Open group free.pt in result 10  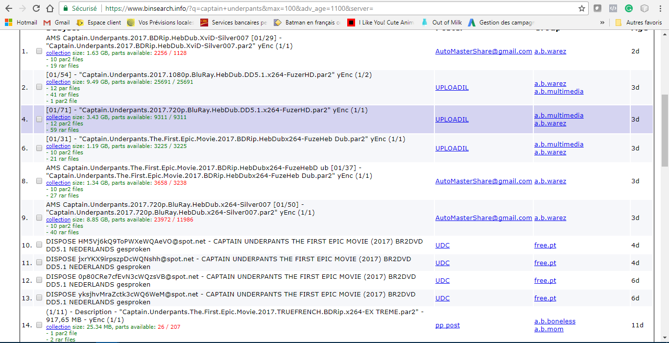coord(545,245)
